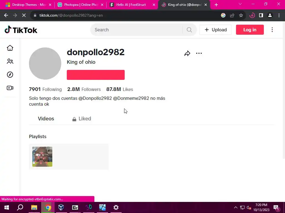Select the locked Liked tab
Viewport: 285px width, 213px height.
82,119
